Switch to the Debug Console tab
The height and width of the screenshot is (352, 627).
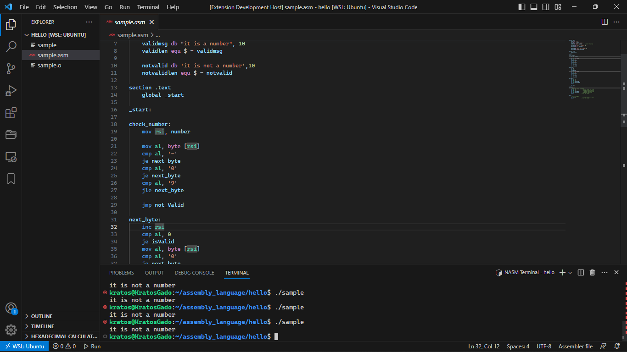194,273
